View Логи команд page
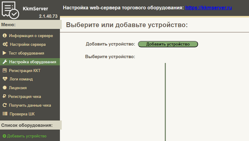Screen dimensions: 249x141 30,79
